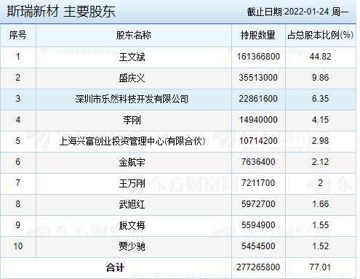Select the 股东名称 column header
The height and width of the screenshot is (279, 360).
pyautogui.click(x=134, y=35)
